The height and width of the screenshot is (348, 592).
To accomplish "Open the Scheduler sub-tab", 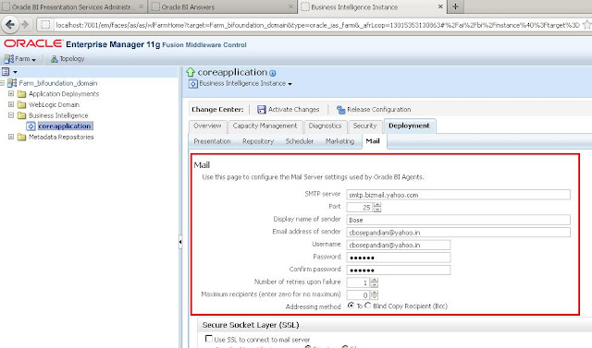I will 300,141.
